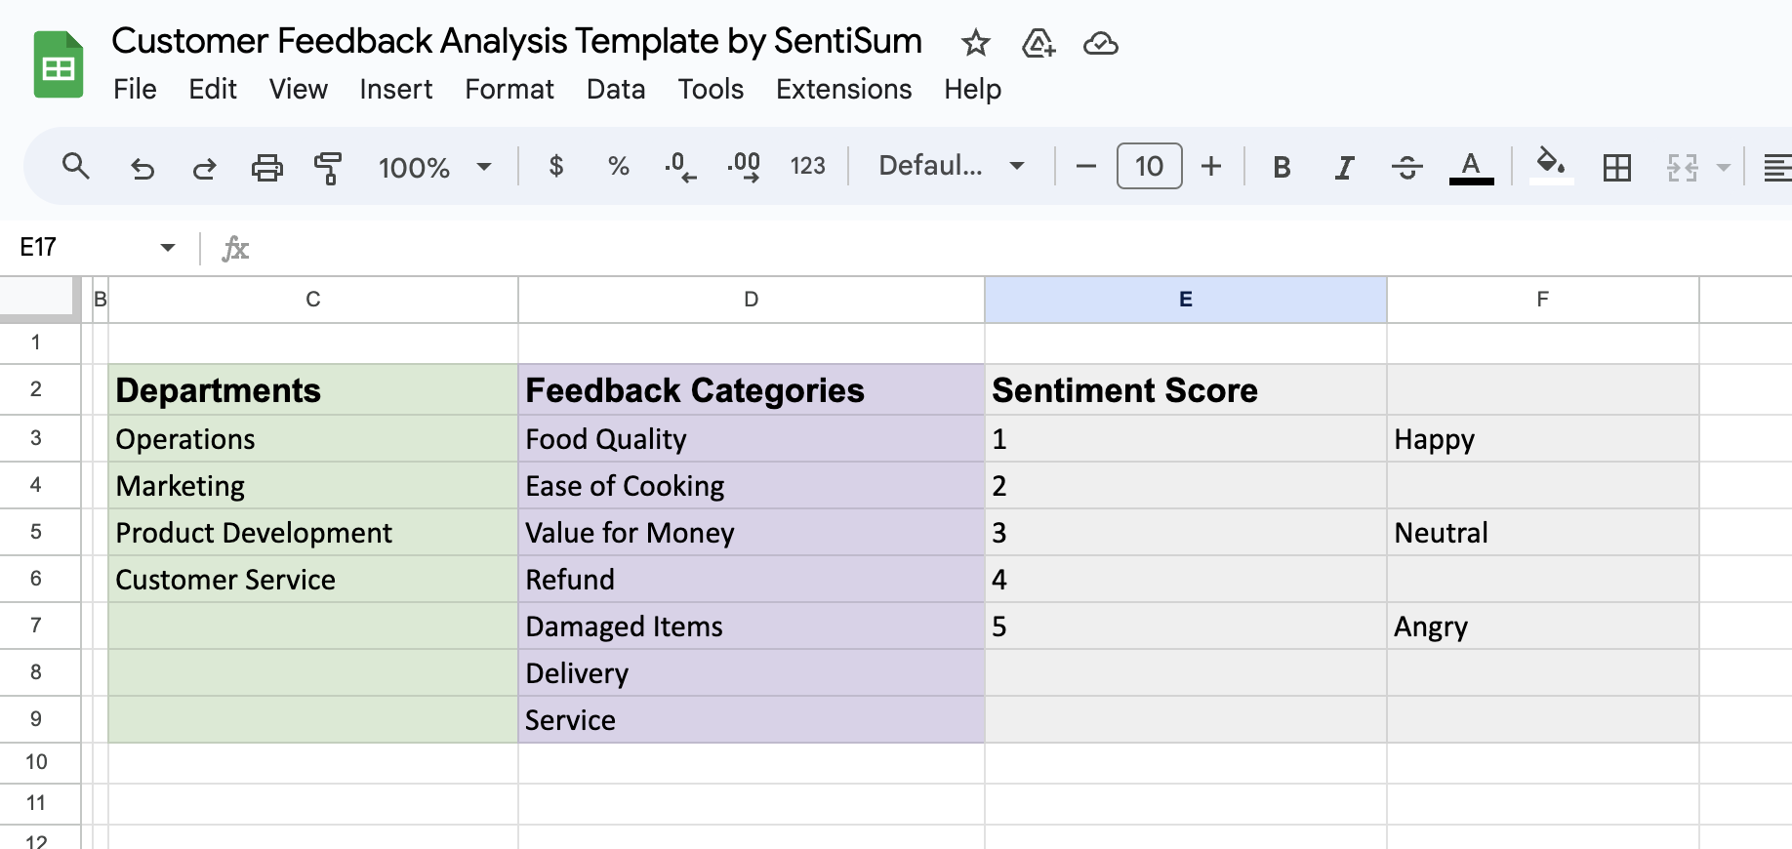This screenshot has height=849, width=1792.
Task: Toggle italic formatting
Action: tap(1344, 168)
